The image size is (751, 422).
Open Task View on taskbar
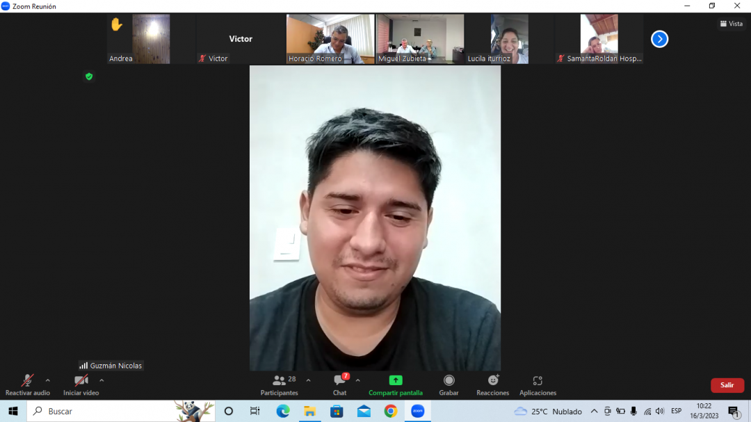tap(255, 411)
